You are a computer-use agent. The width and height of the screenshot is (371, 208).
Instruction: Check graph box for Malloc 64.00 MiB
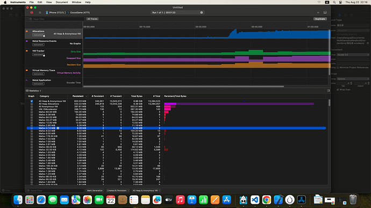coord(32,112)
